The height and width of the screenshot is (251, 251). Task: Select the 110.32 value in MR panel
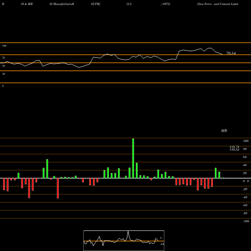point(234,150)
